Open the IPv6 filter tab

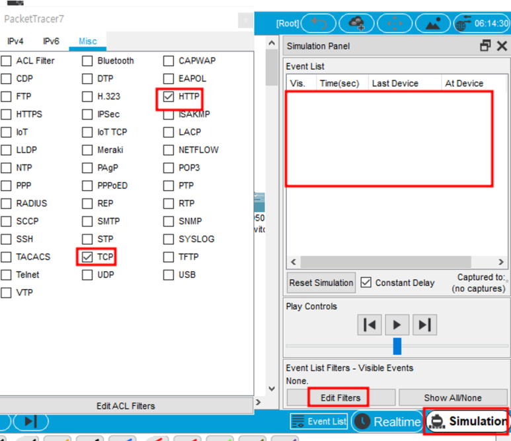pyautogui.click(x=51, y=42)
